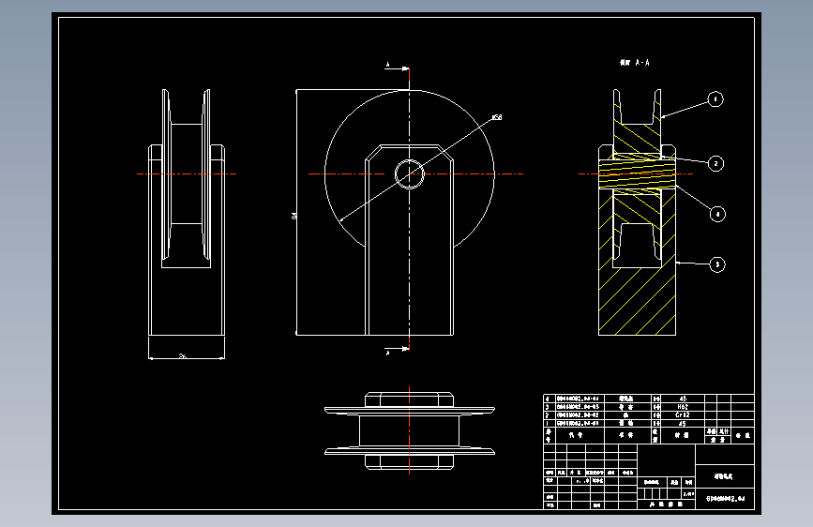Click the pulley top view at bottom
The height and width of the screenshot is (527, 813).
(x=410, y=430)
